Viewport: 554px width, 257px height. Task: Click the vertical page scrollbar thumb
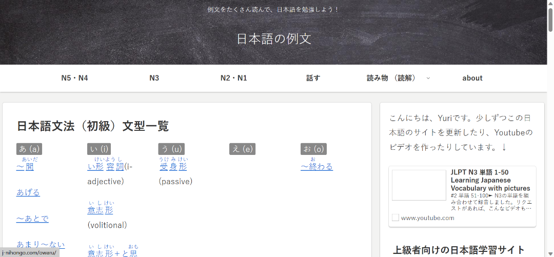550,19
